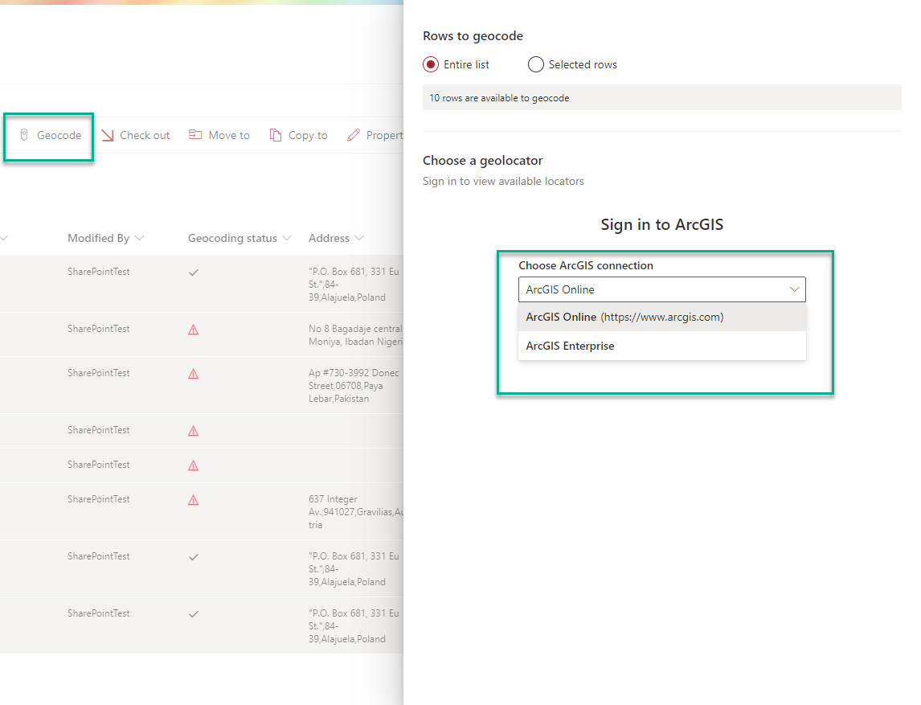This screenshot has width=921, height=705.
Task: Click the Check out arrow icon
Action: [x=108, y=135]
